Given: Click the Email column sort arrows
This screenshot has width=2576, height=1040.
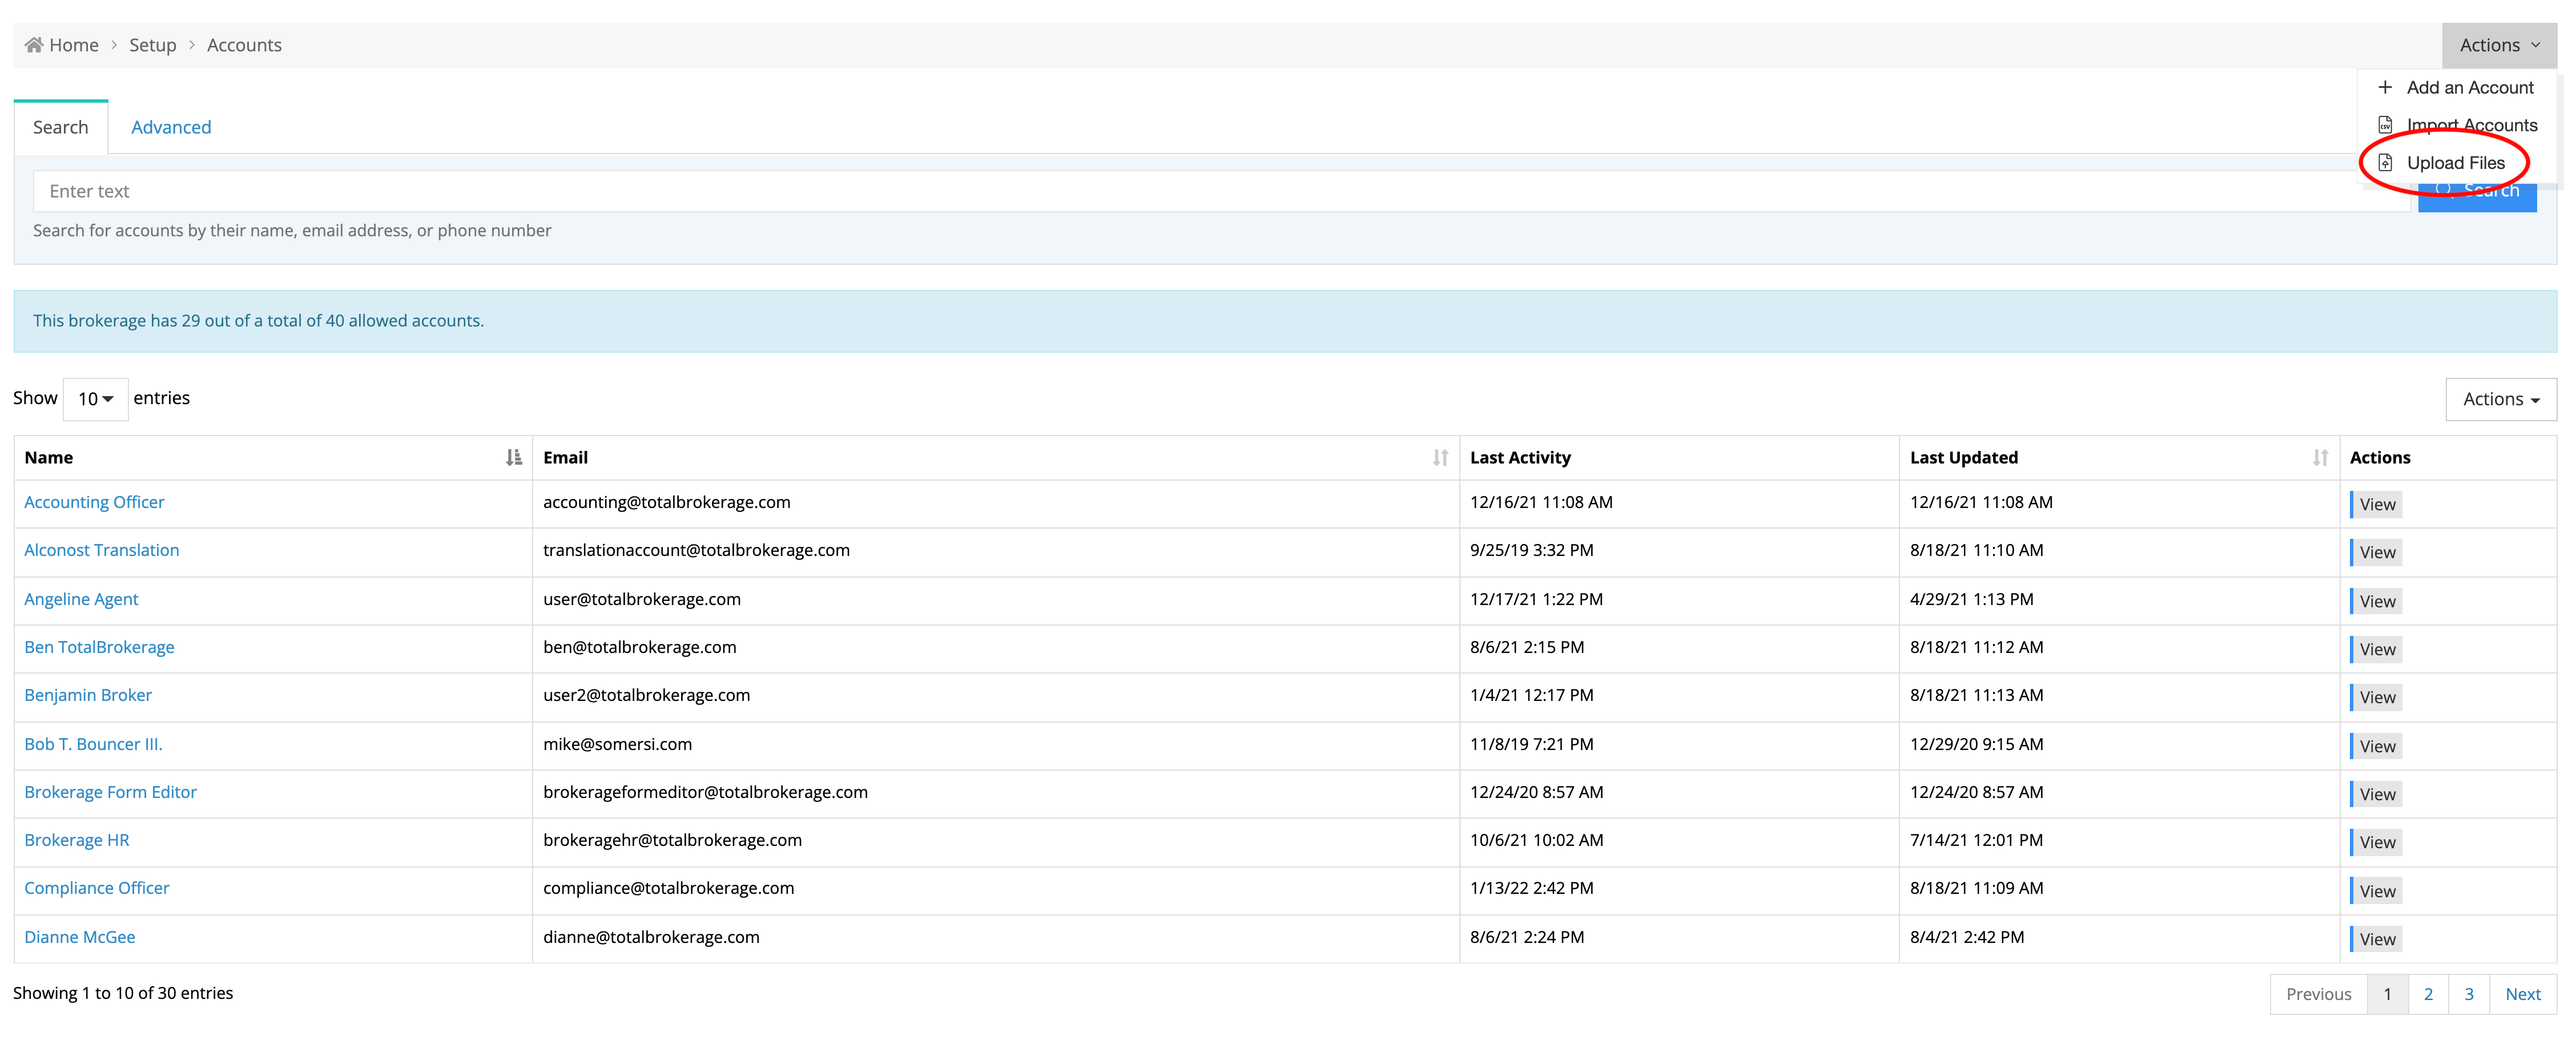Looking at the screenshot, I should (x=1440, y=457).
